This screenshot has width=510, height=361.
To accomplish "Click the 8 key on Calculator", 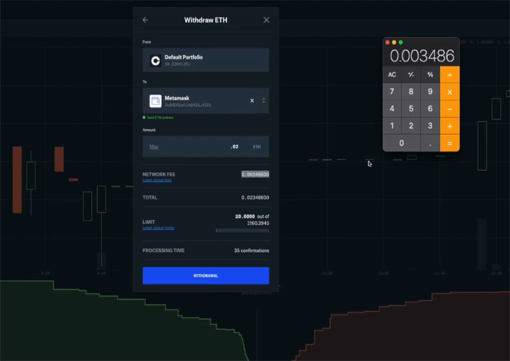I will click(411, 92).
